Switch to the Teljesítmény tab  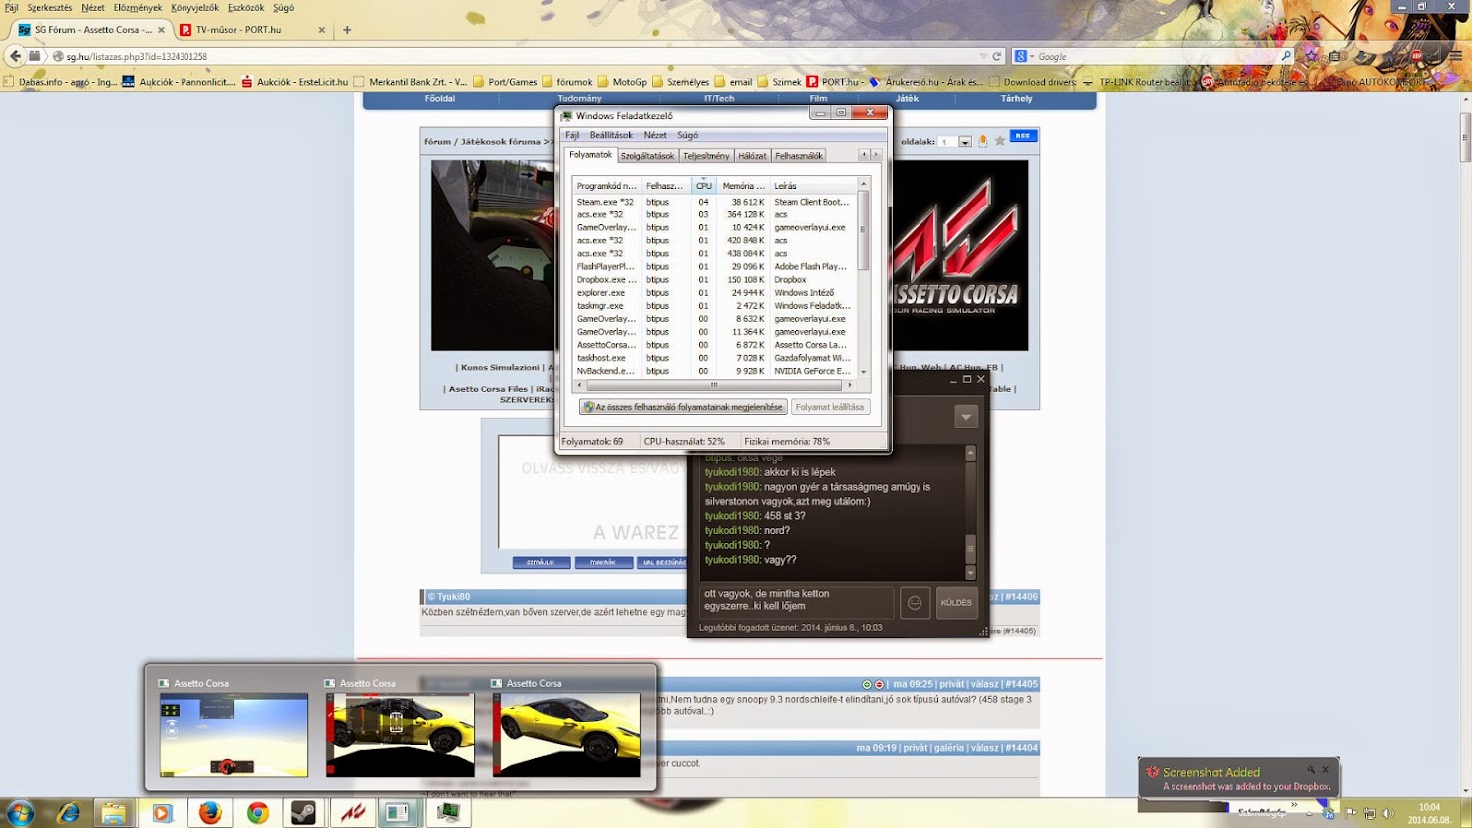706,156
